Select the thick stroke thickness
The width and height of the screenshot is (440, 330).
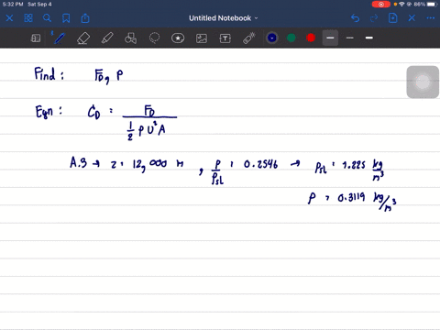[369, 38]
